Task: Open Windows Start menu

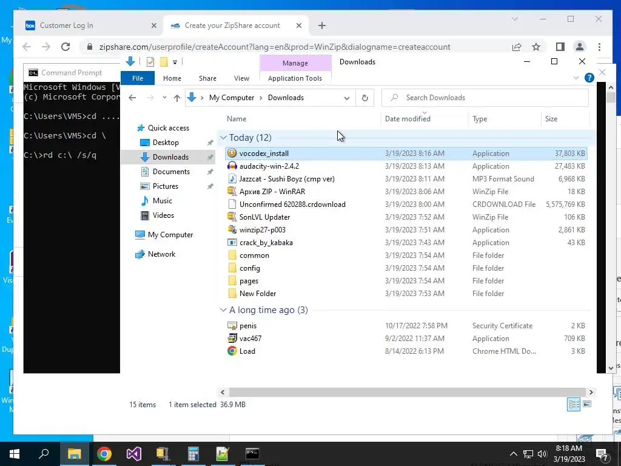Action: pos(15,454)
